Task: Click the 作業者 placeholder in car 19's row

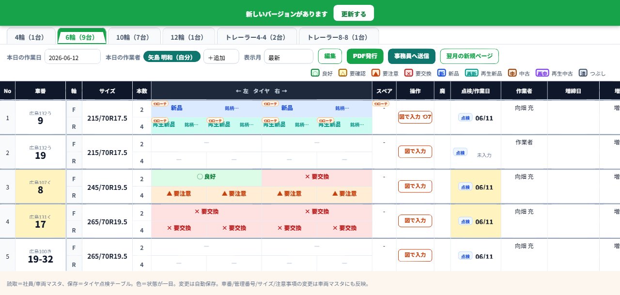Action: pos(524,142)
